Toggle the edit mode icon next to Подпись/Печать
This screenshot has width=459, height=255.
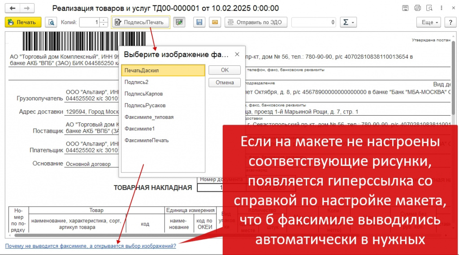pyautogui.click(x=179, y=22)
